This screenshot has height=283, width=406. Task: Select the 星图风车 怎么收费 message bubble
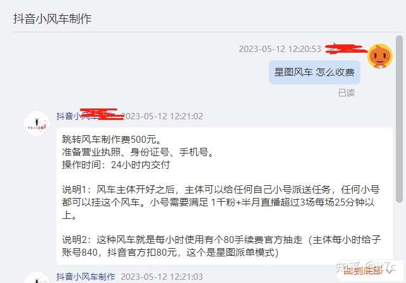(x=315, y=72)
